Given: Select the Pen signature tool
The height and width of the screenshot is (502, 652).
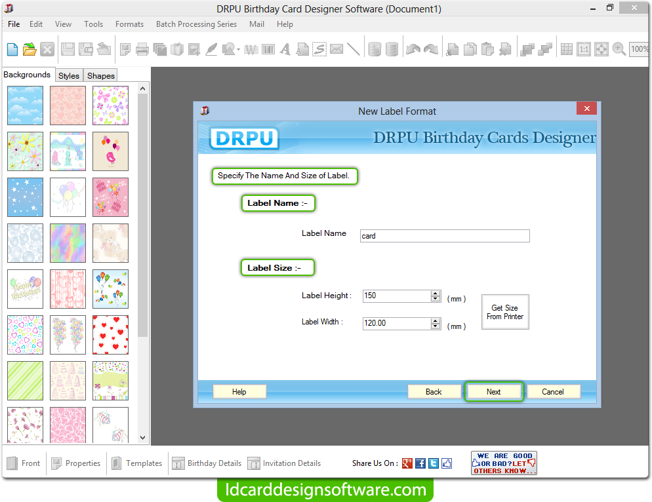Looking at the screenshot, I should tap(211, 48).
